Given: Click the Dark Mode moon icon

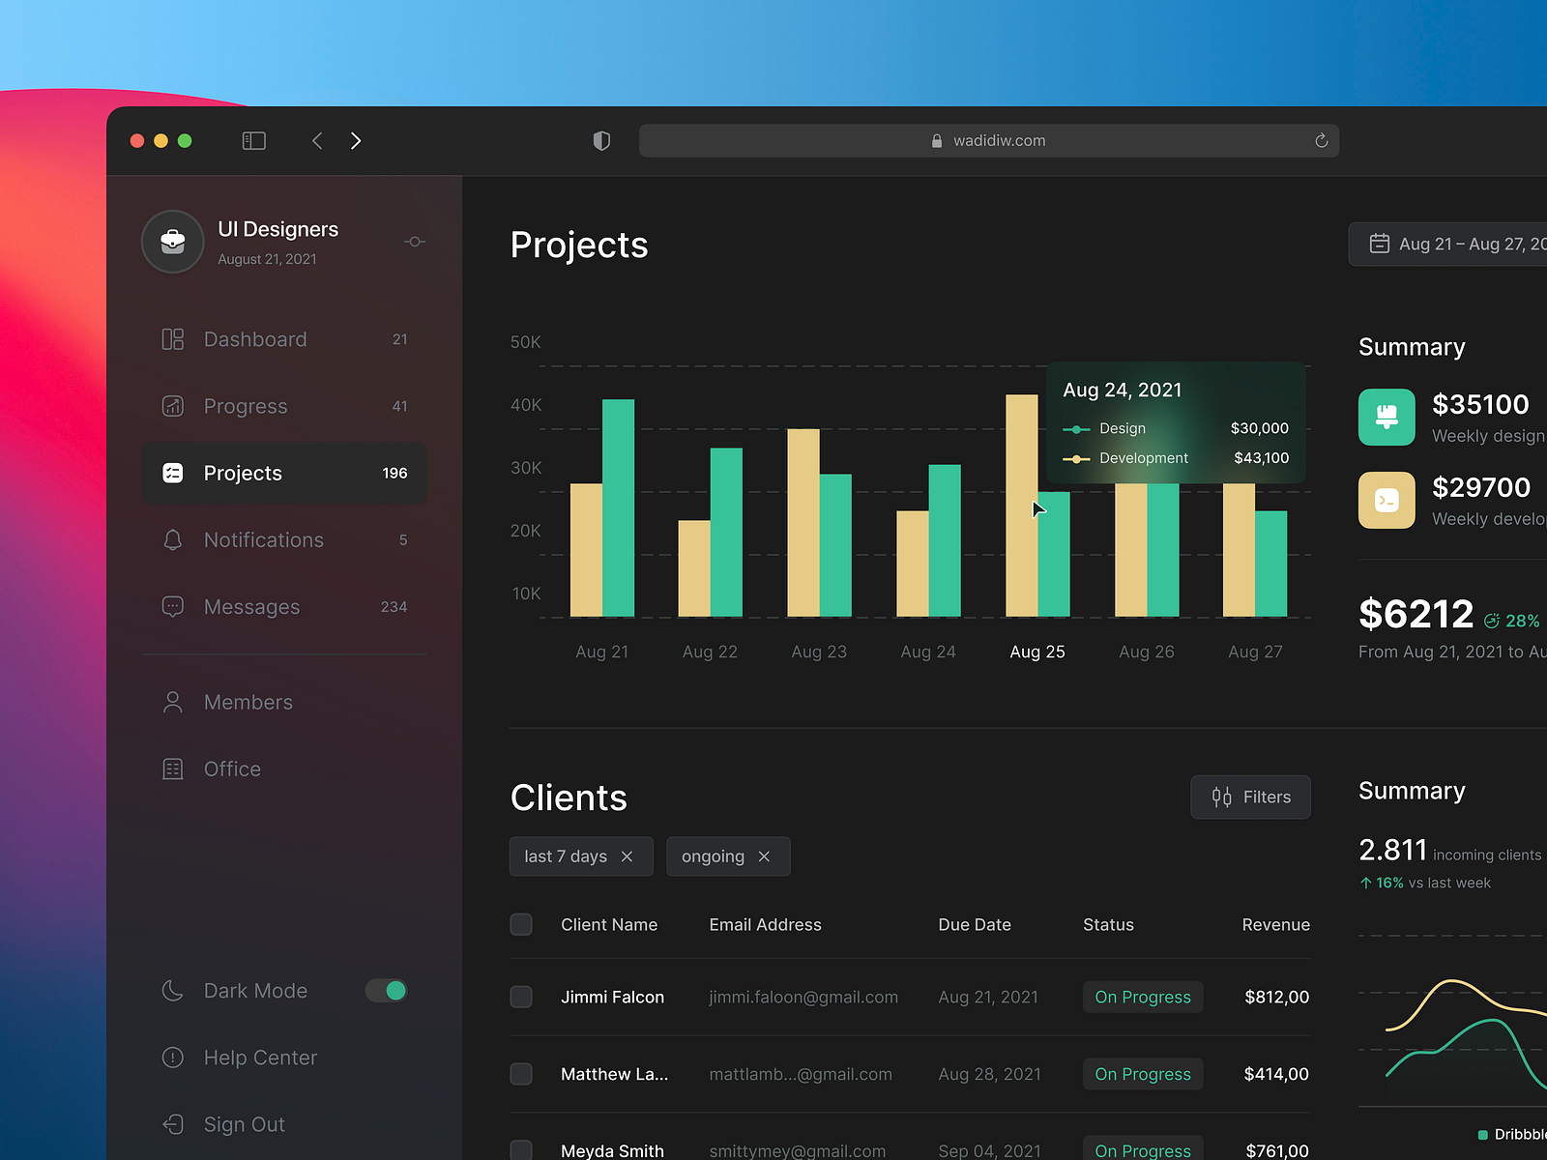Looking at the screenshot, I should click(173, 991).
